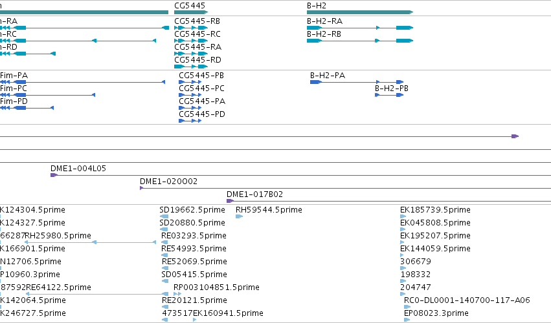Click the SD19662.5prime EST label
The image size is (551, 323).
[x=192, y=210]
